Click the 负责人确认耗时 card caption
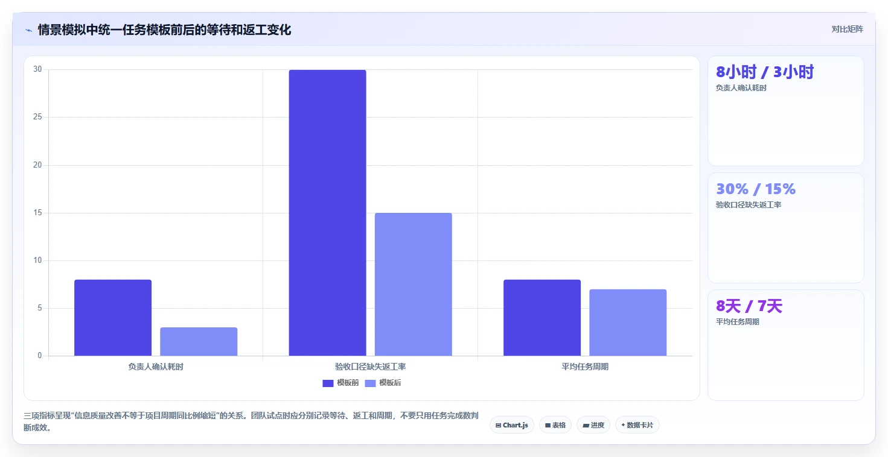This screenshot has height=457, width=888. (x=741, y=88)
